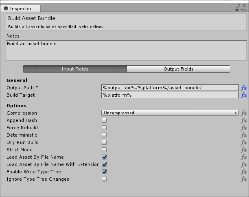Disable Enable Write Type Tree option
This screenshot has height=197, width=249.
point(104,172)
